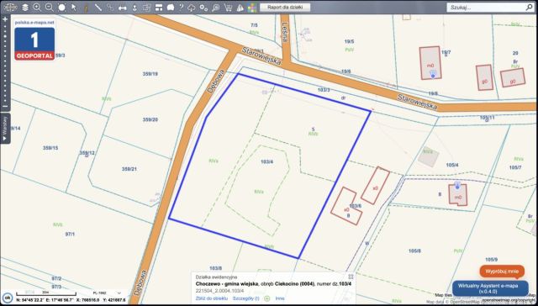Expand the parcel info popup
Image resolution: width=538 pixels, height=306 pixels.
pos(351,277)
